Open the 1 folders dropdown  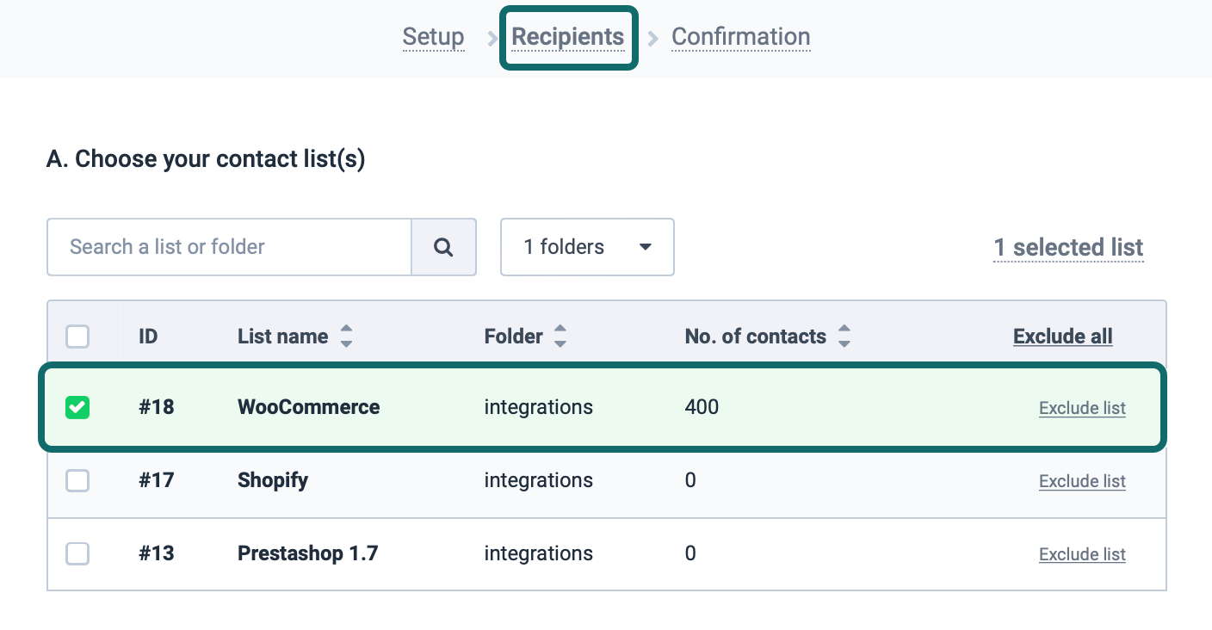[587, 247]
